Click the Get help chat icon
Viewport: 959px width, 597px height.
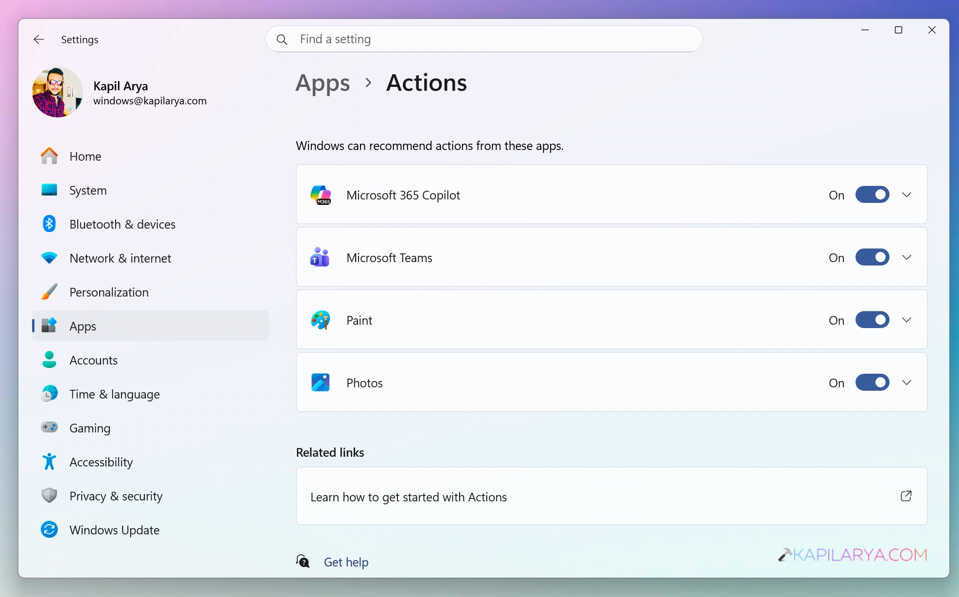303,562
